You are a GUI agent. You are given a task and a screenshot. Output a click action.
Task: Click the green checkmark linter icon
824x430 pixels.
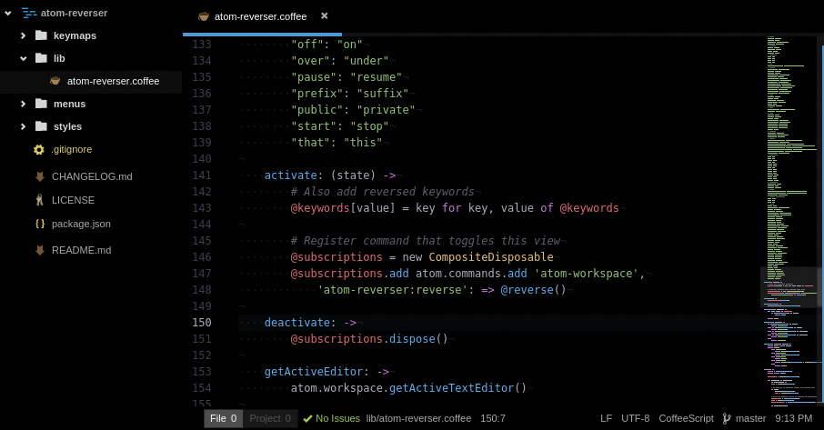(308, 418)
